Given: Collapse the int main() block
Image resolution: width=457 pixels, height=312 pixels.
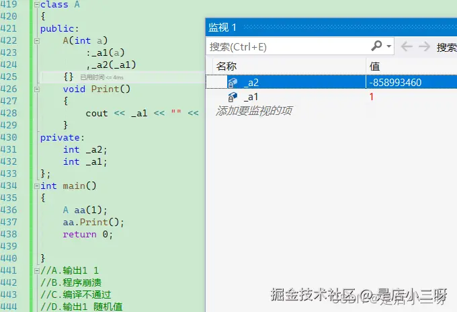Looking at the screenshot, I should pos(37,186).
